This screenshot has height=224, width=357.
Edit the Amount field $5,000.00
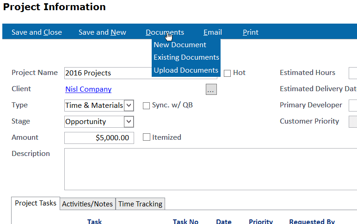coord(99,138)
